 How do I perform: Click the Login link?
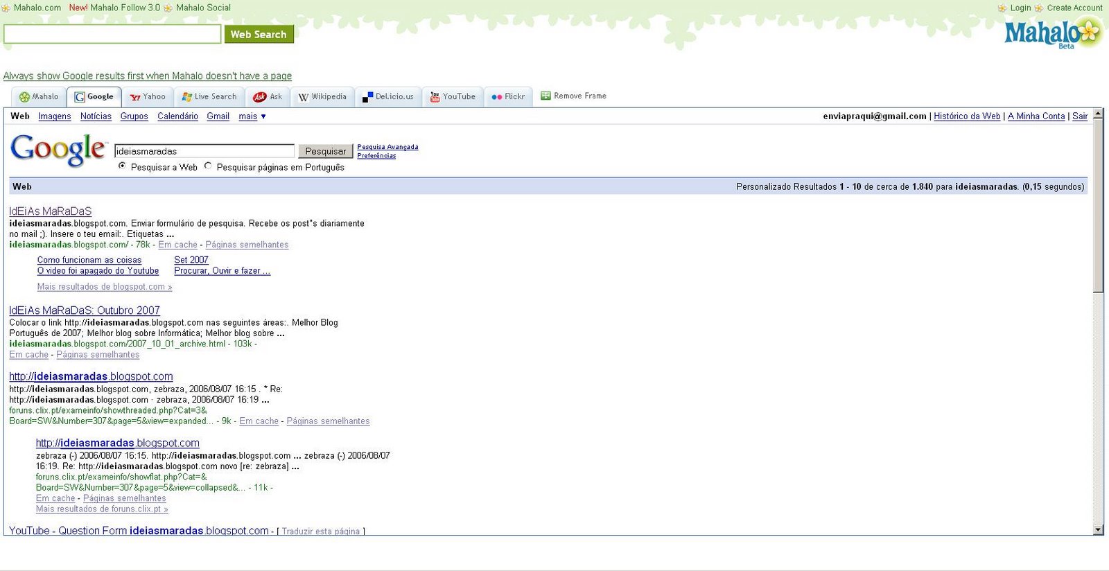click(1020, 8)
